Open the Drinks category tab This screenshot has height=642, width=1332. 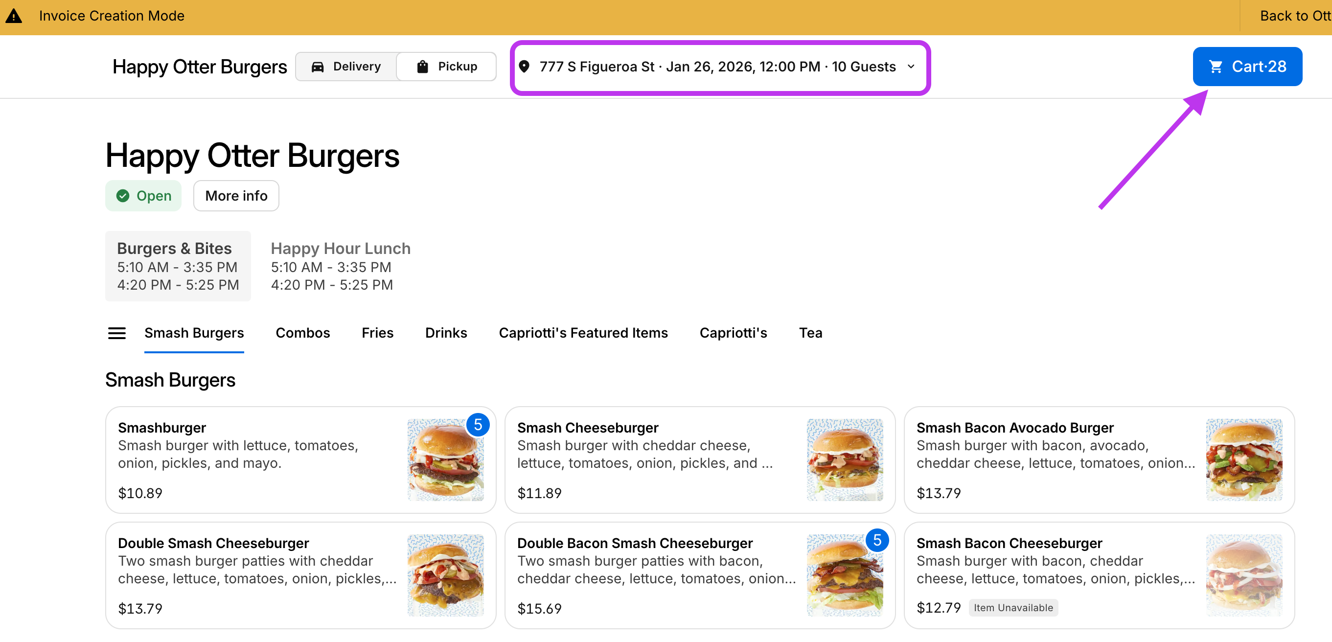446,333
